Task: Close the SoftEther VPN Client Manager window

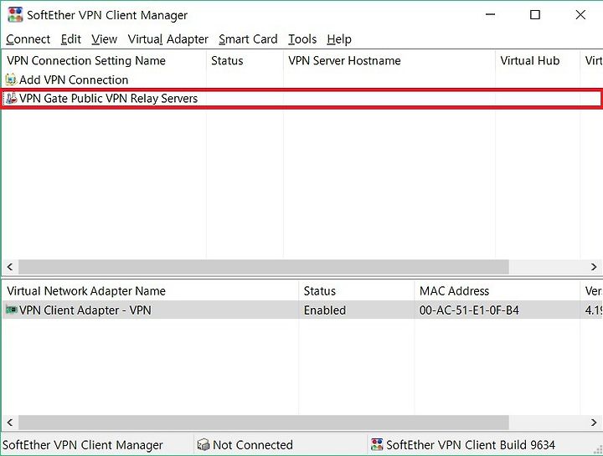Action: click(580, 15)
